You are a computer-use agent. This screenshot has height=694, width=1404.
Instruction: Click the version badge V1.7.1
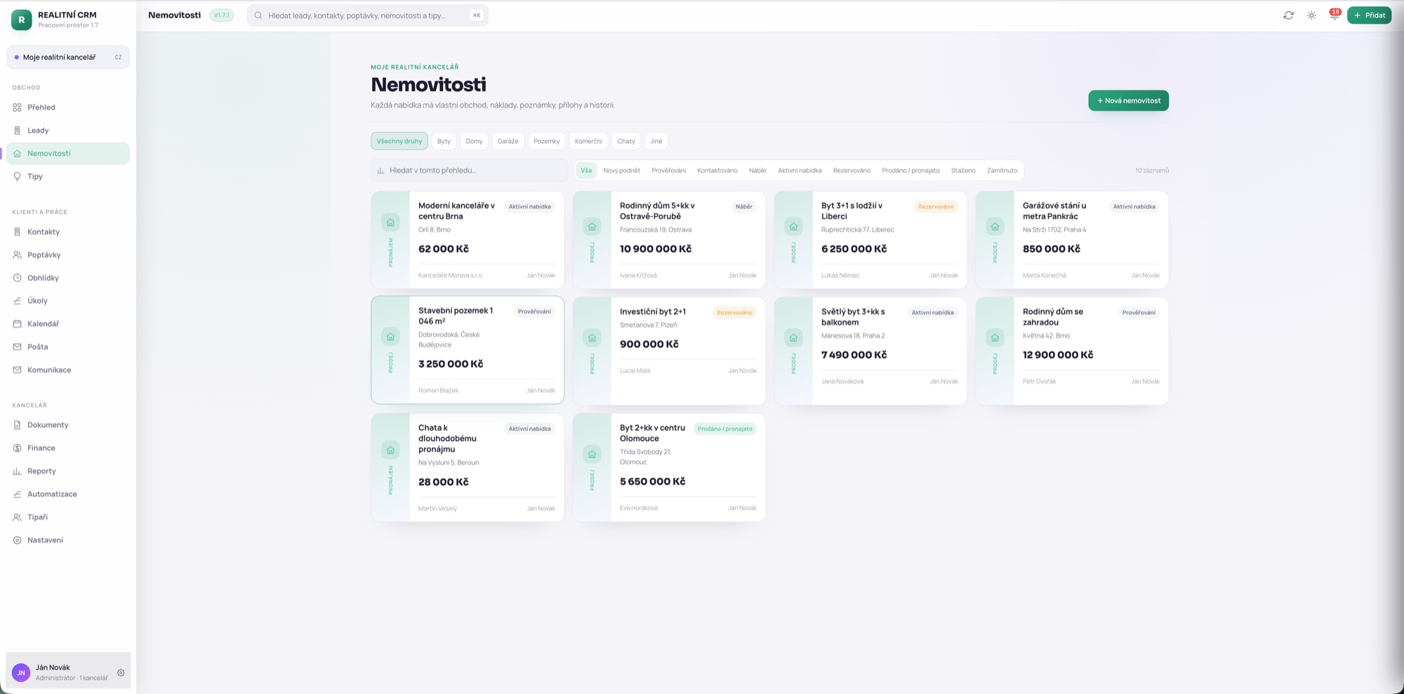[222, 15]
